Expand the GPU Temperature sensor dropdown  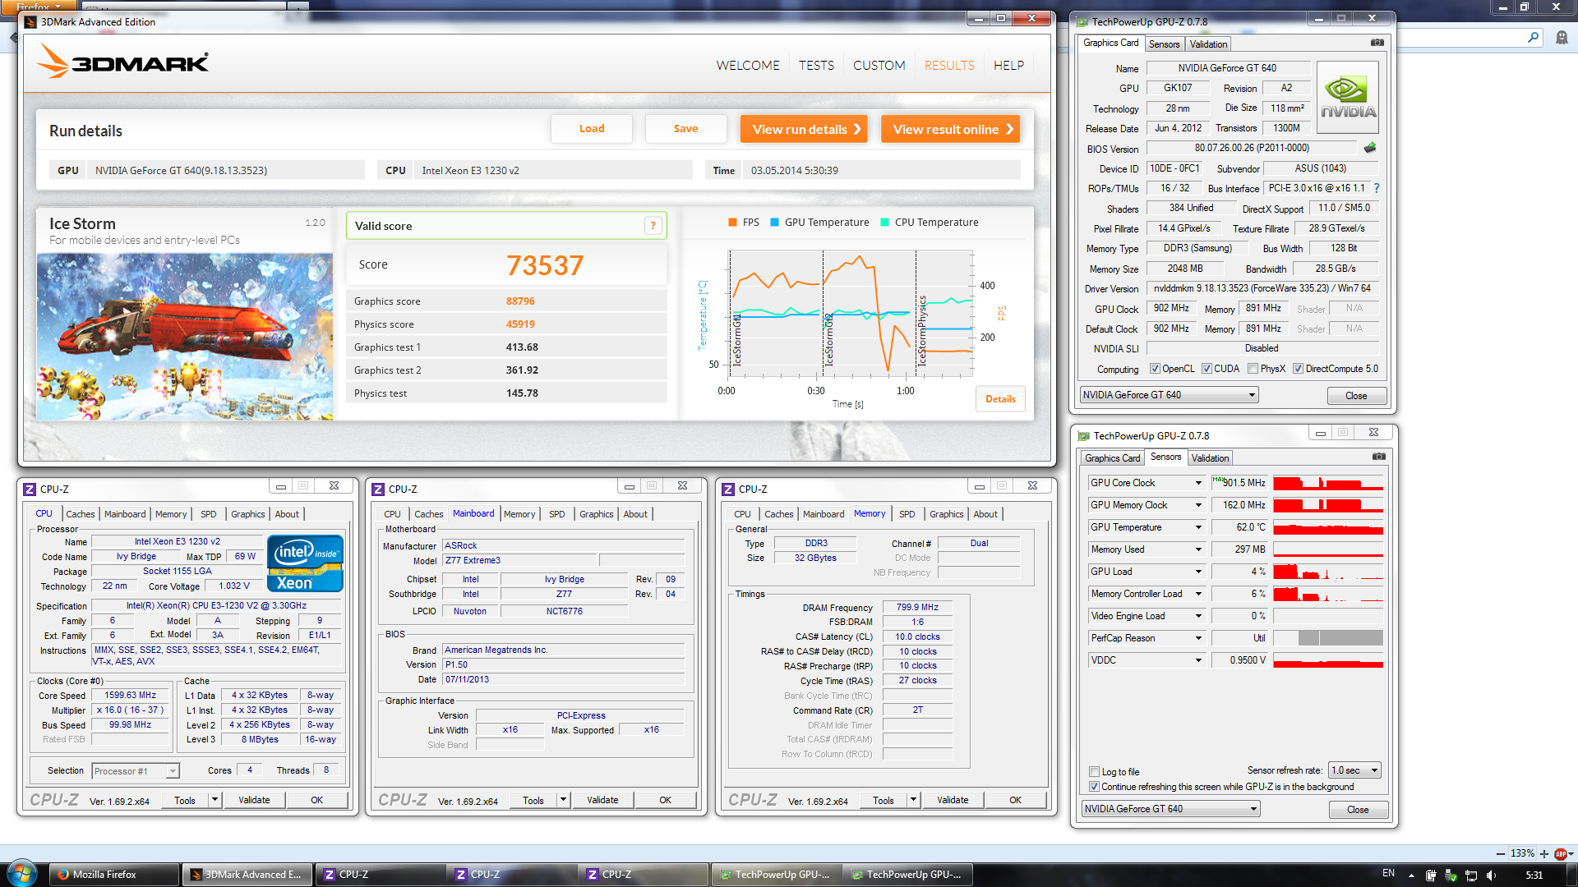pos(1198,527)
